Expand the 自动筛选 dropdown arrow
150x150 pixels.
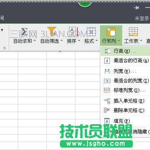(x=62, y=40)
